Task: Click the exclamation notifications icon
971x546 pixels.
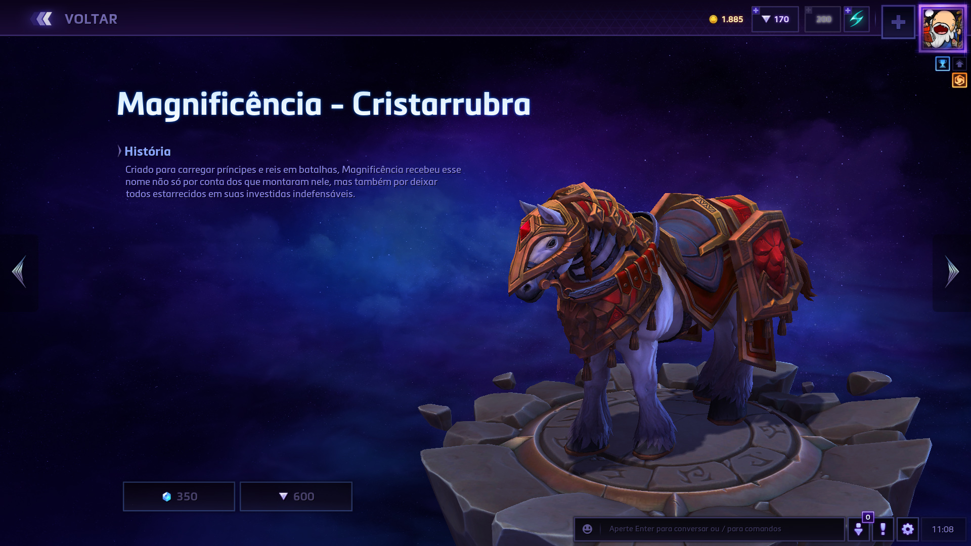Action: click(883, 529)
